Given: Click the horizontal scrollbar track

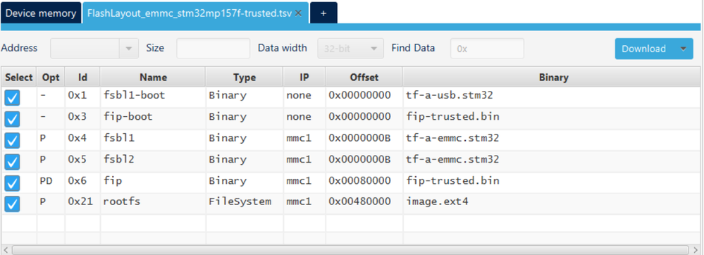Looking at the screenshot, I should click(x=350, y=249).
